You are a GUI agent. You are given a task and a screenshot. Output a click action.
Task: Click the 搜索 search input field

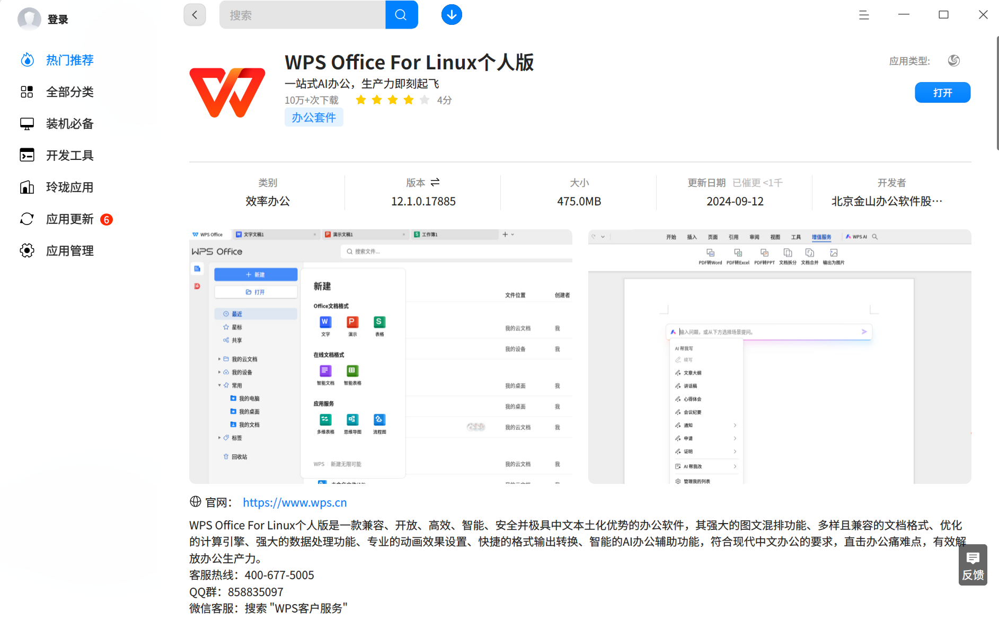[302, 15]
